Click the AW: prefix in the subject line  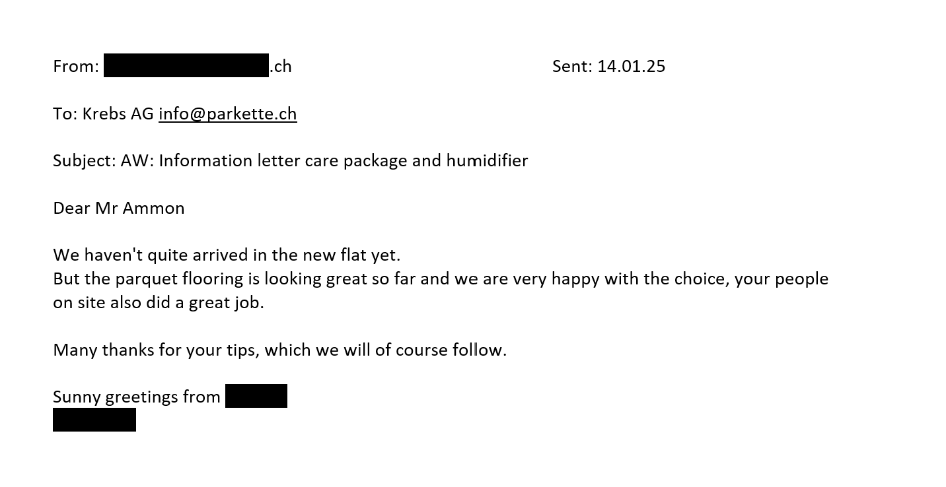137,160
